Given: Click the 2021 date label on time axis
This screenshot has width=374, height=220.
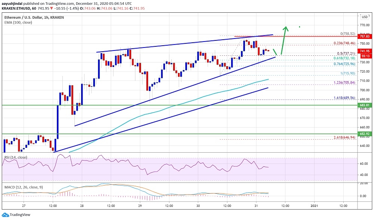Looking at the screenshot, I should (x=314, y=205).
